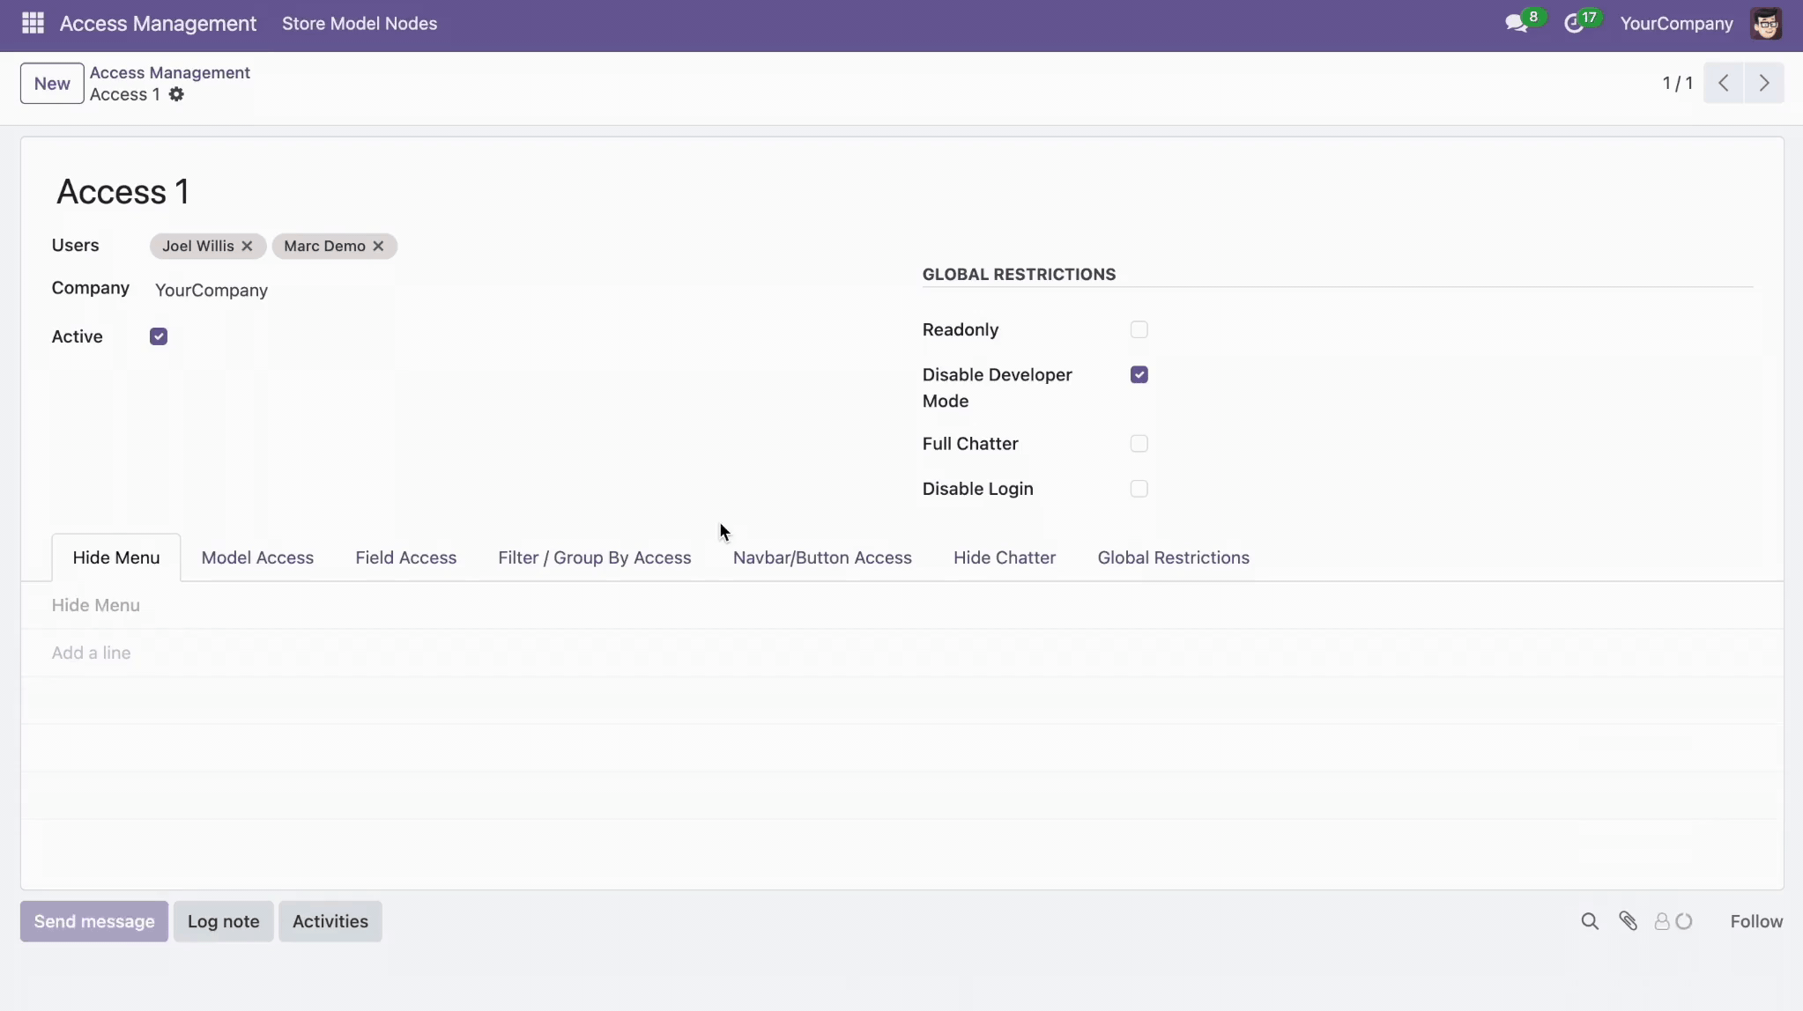Open the conversations chat icon
The height and width of the screenshot is (1011, 1803).
1516,24
